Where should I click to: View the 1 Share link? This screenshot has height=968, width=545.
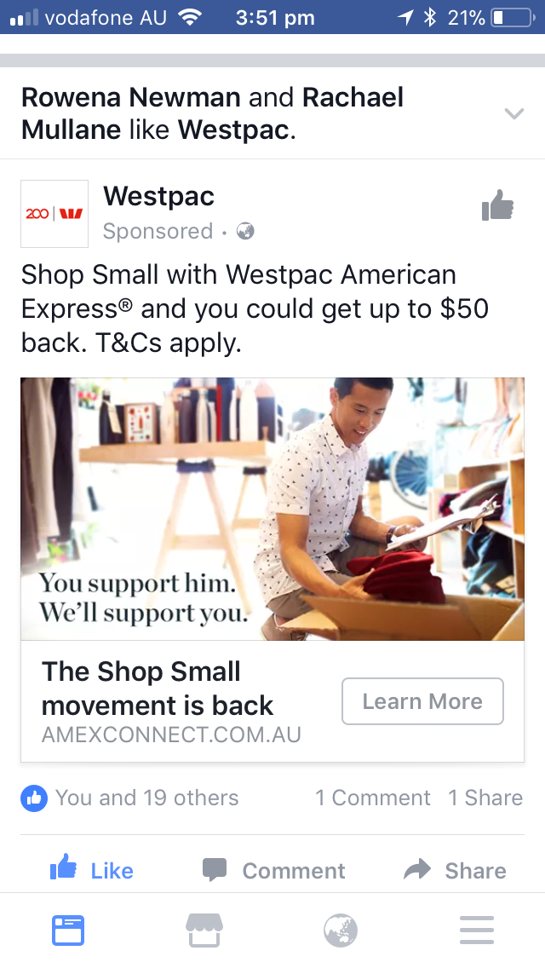tap(485, 798)
